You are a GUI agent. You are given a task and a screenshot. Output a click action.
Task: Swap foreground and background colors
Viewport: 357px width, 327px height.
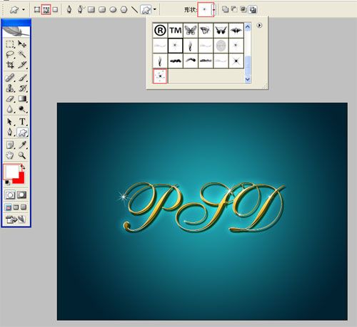pos(23,167)
